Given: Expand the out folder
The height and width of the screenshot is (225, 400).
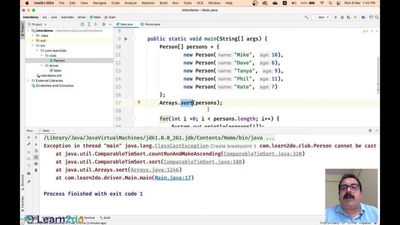Looking at the screenshot, I should point(32,41).
